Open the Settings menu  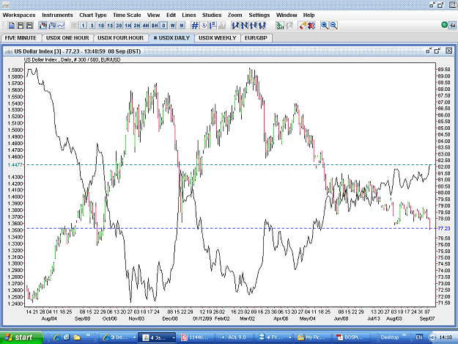(x=259, y=15)
